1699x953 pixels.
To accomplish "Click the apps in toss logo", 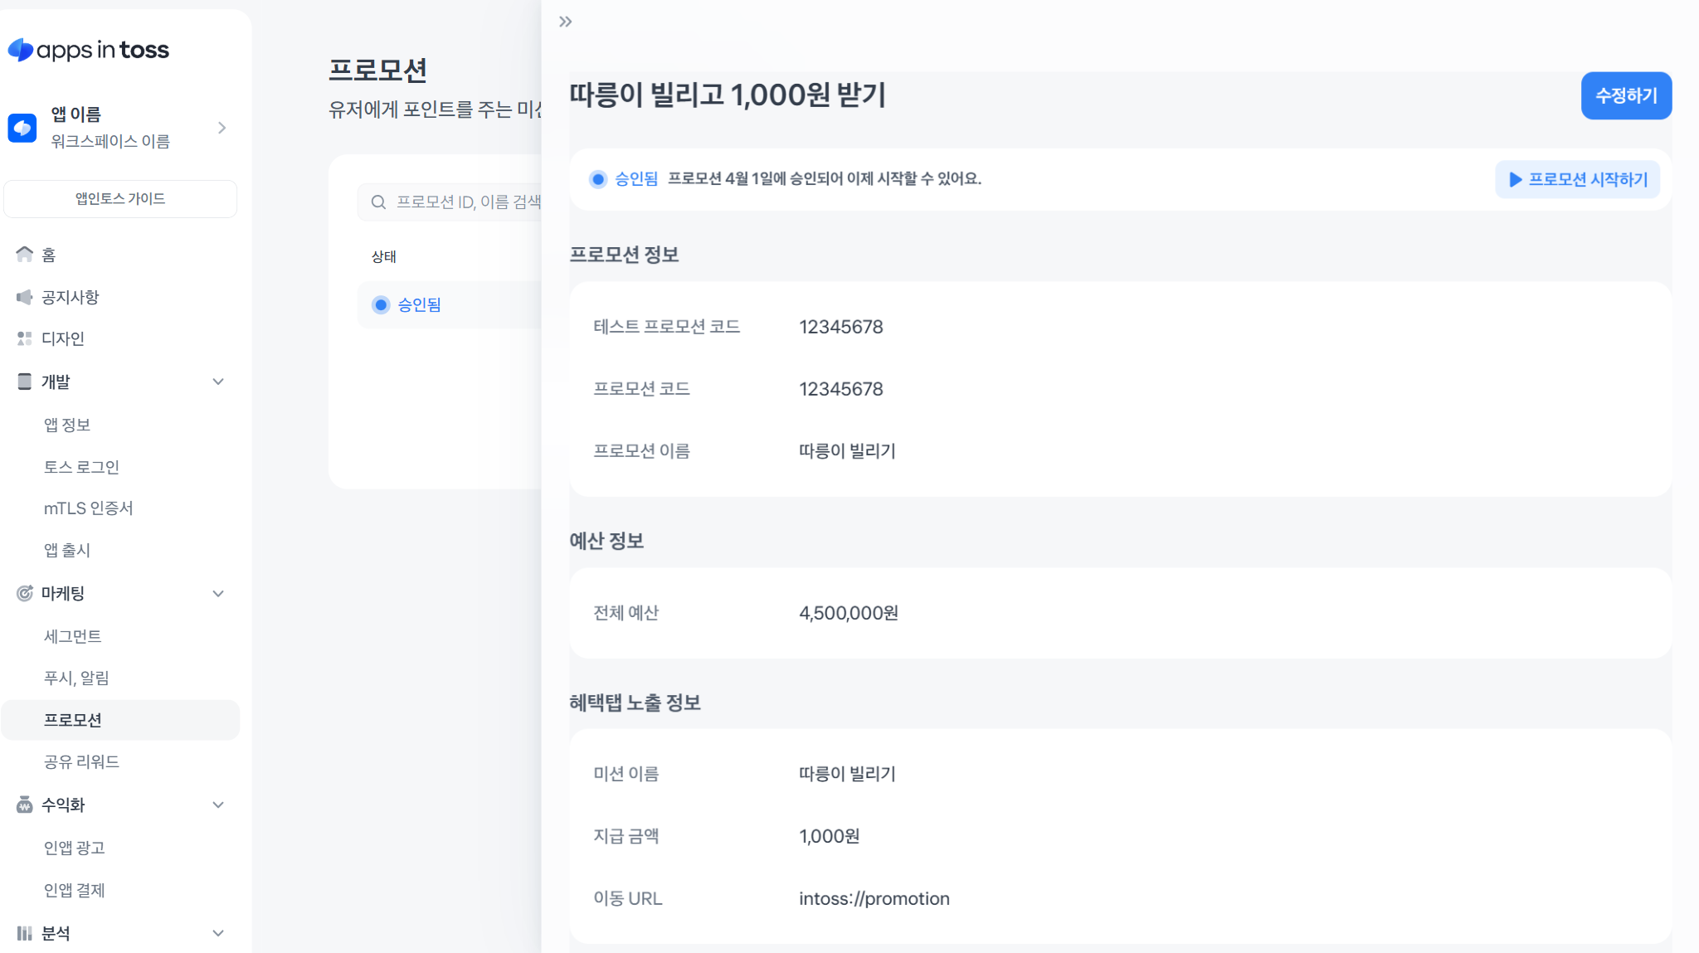I will 88,50.
